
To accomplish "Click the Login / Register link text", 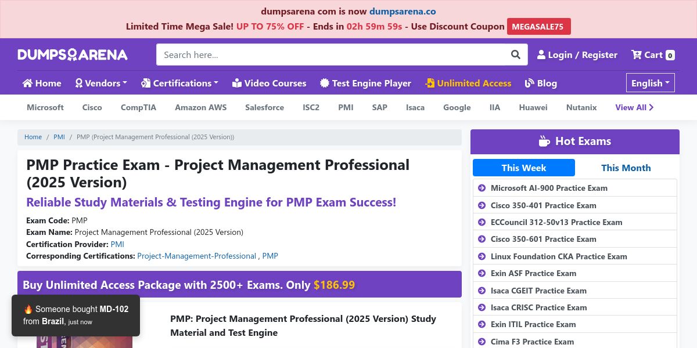I will point(583,55).
